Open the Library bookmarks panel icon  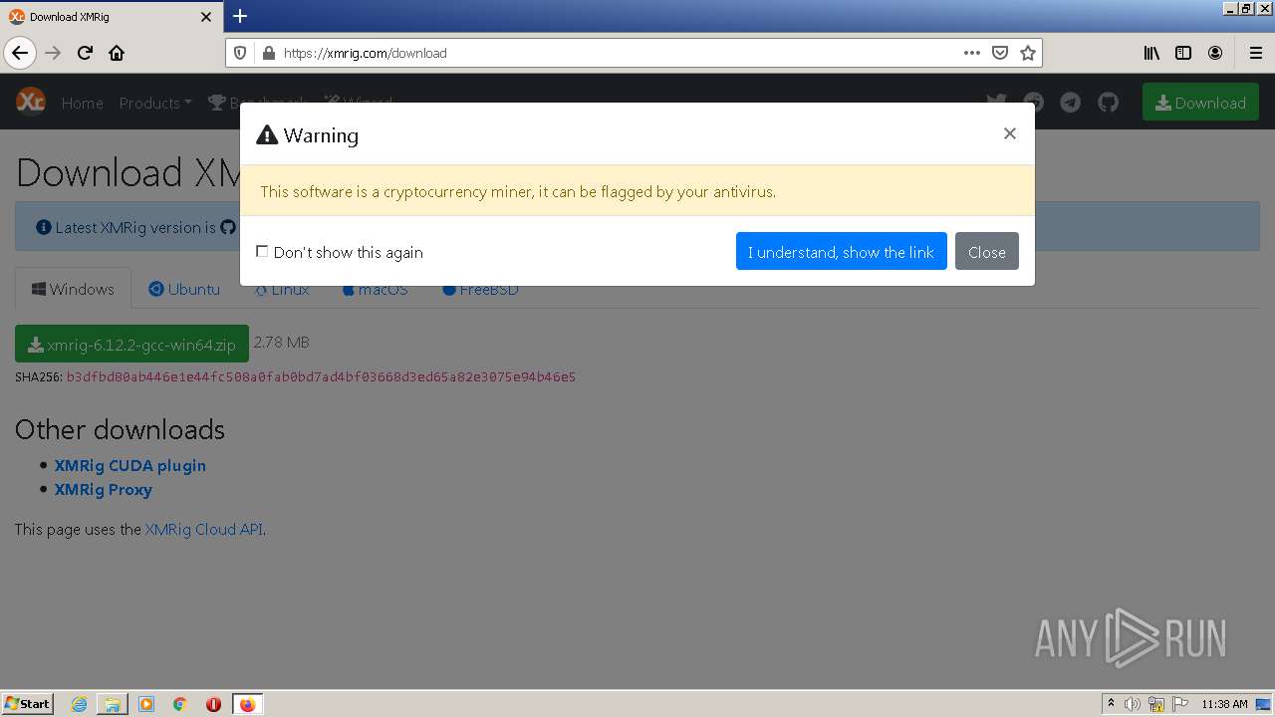1151,53
